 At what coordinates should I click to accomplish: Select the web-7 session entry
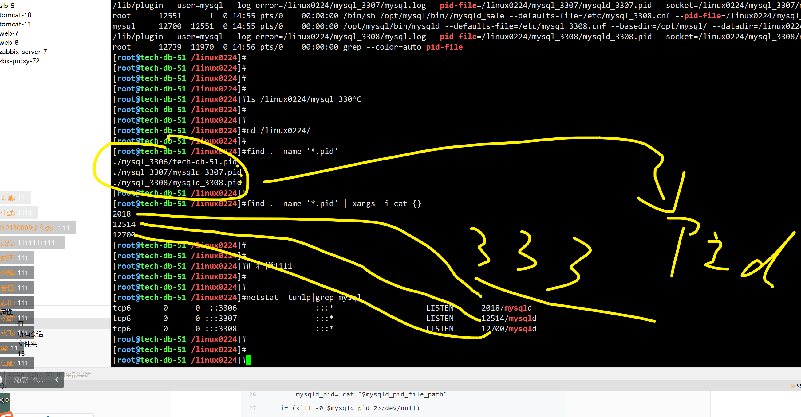click(x=9, y=33)
